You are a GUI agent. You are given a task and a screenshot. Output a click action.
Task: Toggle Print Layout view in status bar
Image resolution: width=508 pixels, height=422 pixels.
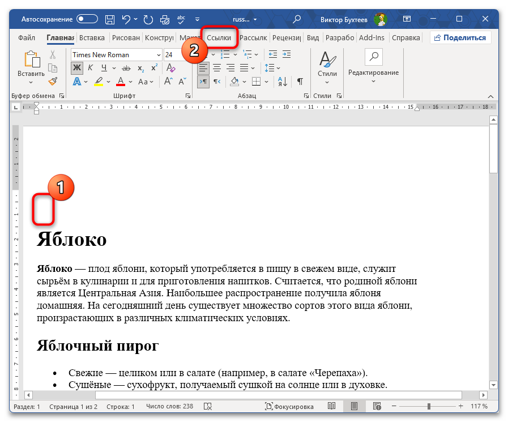click(354, 406)
